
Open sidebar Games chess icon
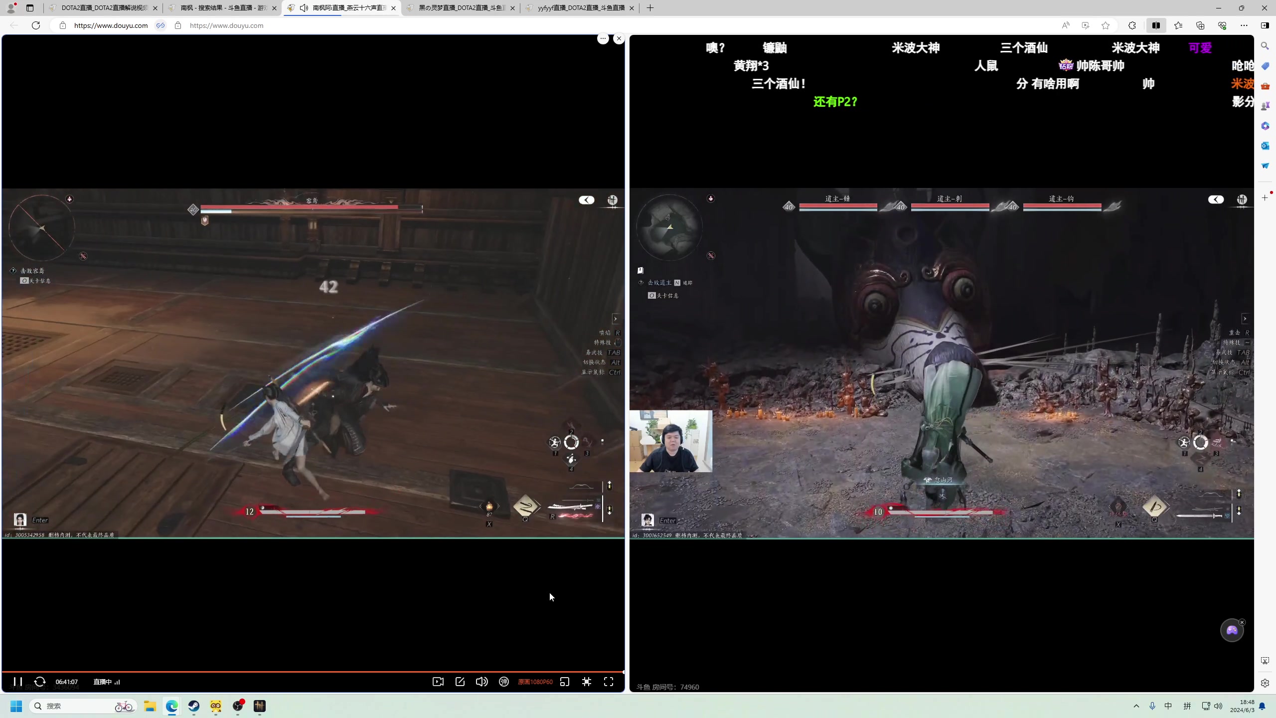pyautogui.click(x=1265, y=106)
